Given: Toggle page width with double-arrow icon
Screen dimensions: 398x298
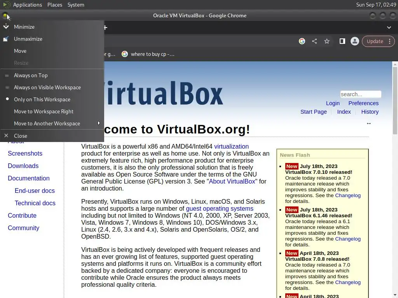Looking at the screenshot, I should click(369, 123).
